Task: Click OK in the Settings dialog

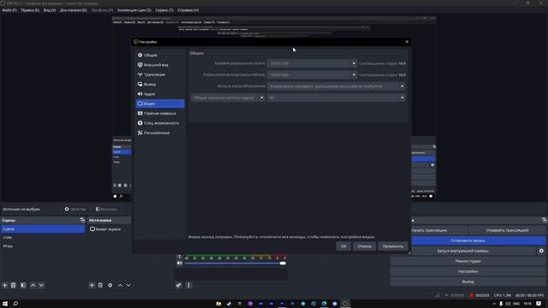Action: (343, 246)
